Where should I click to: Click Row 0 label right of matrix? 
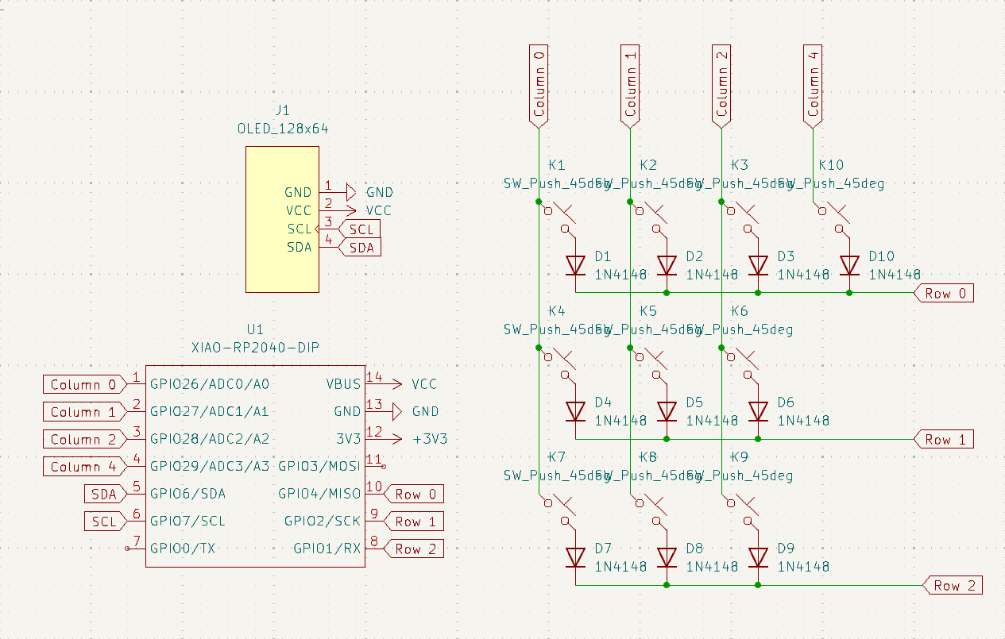pyautogui.click(x=947, y=294)
